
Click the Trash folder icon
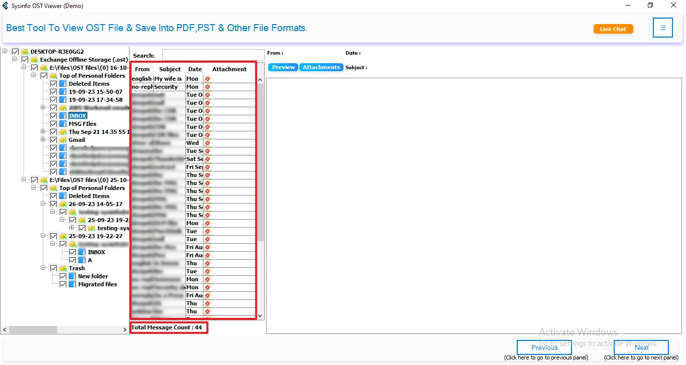pyautogui.click(x=63, y=268)
